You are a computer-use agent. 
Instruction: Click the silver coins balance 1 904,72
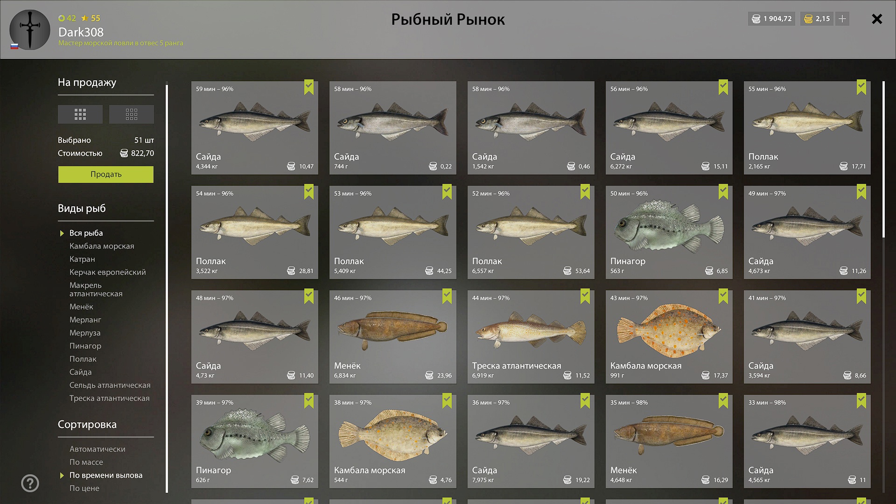(x=772, y=19)
